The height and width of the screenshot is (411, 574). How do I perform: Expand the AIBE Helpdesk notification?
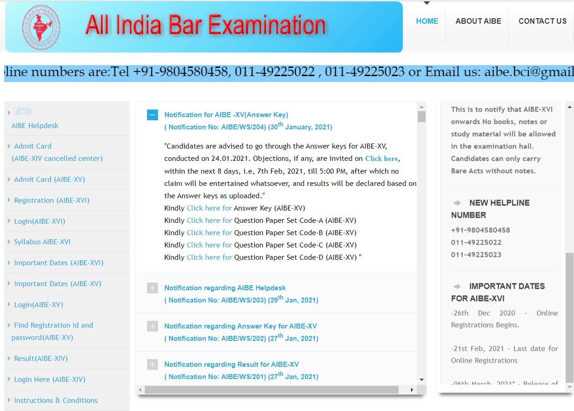pos(153,288)
